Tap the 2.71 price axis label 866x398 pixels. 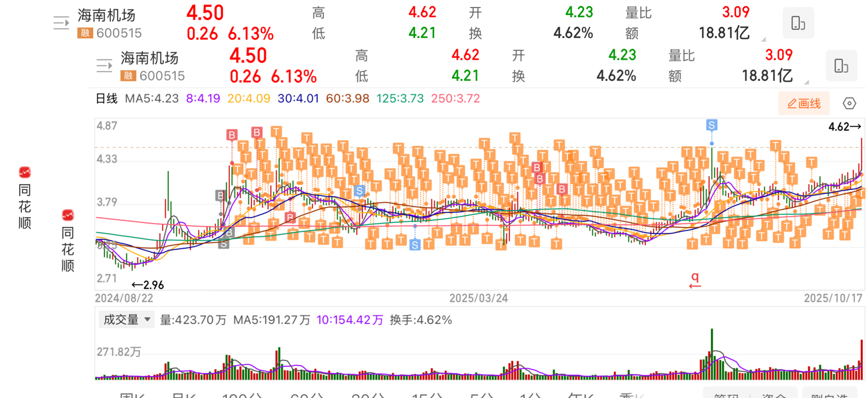[x=106, y=279]
